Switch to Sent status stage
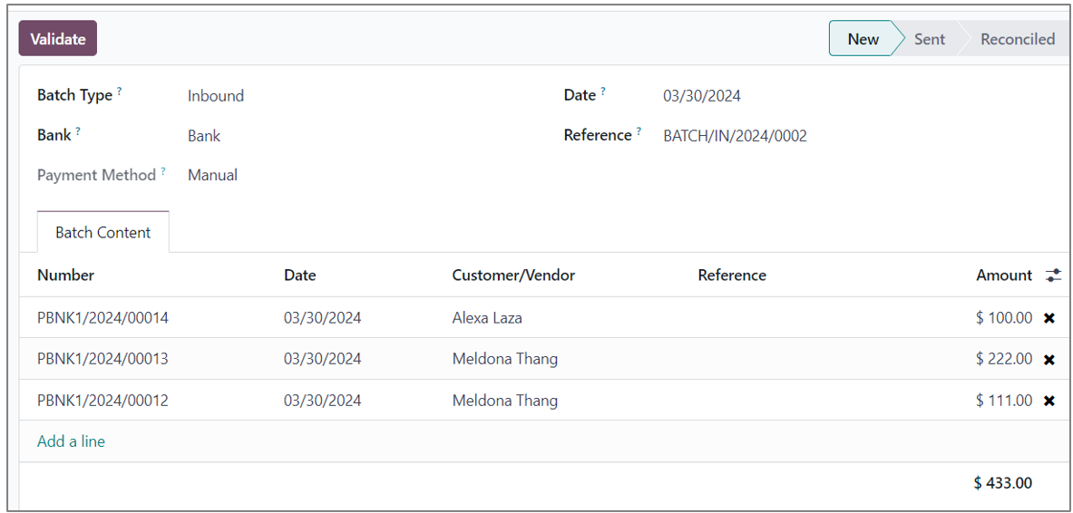The width and height of the screenshot is (1073, 513). click(x=929, y=39)
